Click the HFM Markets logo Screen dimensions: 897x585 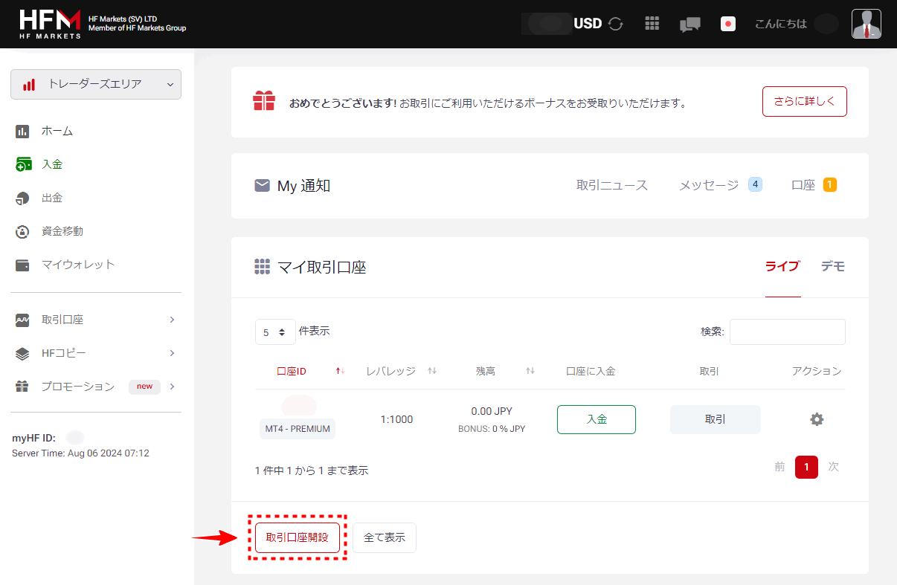[x=50, y=24]
